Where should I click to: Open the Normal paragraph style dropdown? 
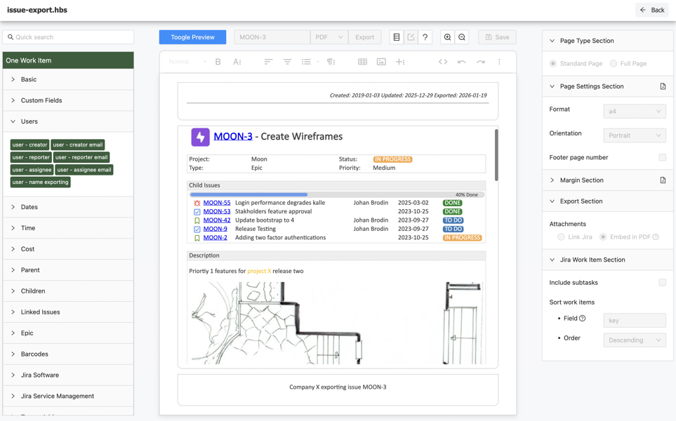(x=187, y=62)
